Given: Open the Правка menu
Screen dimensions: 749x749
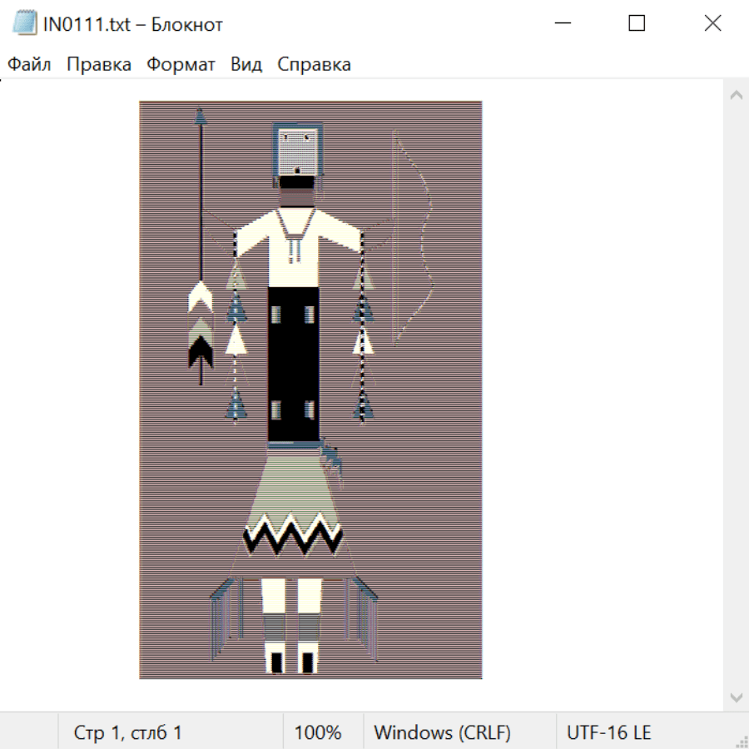Looking at the screenshot, I should [99, 65].
